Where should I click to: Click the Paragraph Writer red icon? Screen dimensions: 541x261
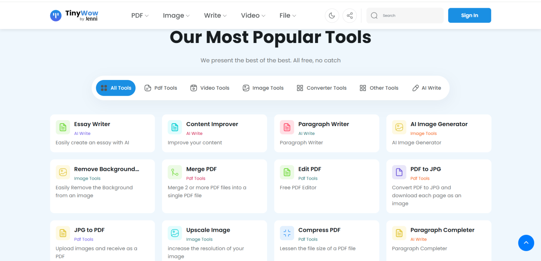point(287,127)
